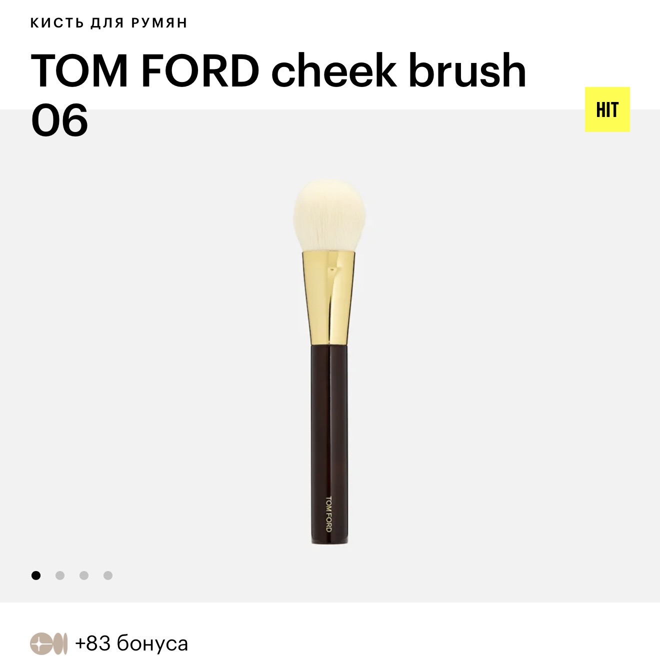The image size is (660, 660).
Task: Open the КИСТЬ ДЛЯ РУМЯН category
Action: [108, 23]
